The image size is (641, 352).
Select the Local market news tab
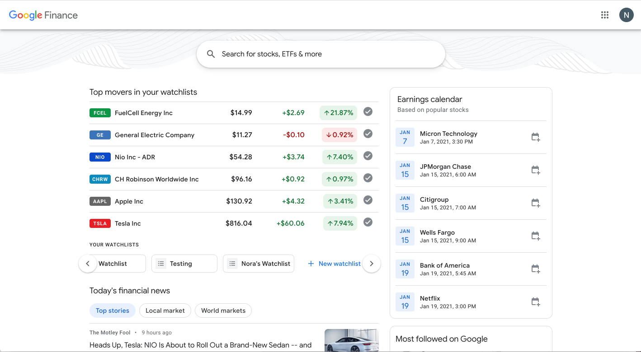click(x=165, y=310)
